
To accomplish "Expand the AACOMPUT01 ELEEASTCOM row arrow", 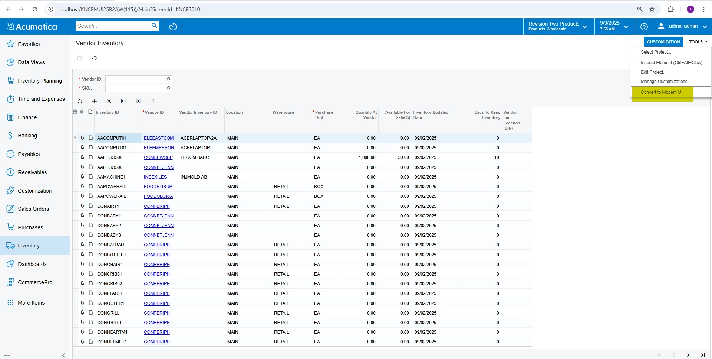I will tap(75, 138).
